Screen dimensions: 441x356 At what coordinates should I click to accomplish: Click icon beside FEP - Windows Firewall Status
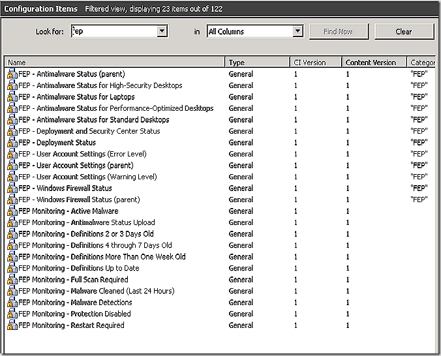12,188
